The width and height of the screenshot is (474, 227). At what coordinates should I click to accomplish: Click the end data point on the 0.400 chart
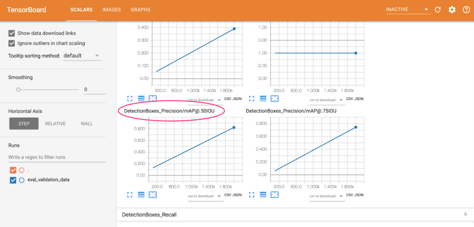(x=234, y=28)
